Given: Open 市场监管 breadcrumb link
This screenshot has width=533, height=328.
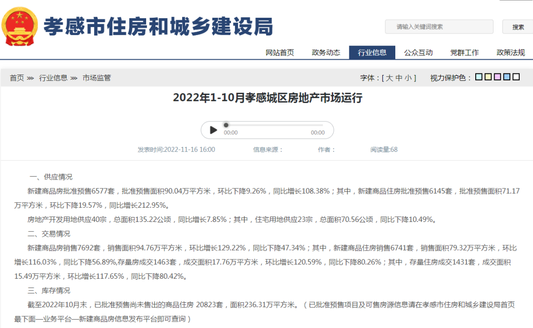Looking at the screenshot, I should [97, 78].
